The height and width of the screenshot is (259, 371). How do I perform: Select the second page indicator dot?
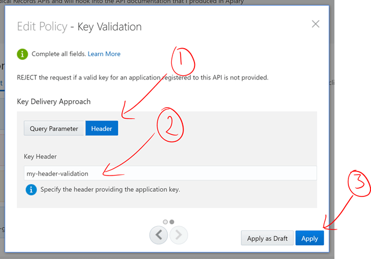coord(172,222)
